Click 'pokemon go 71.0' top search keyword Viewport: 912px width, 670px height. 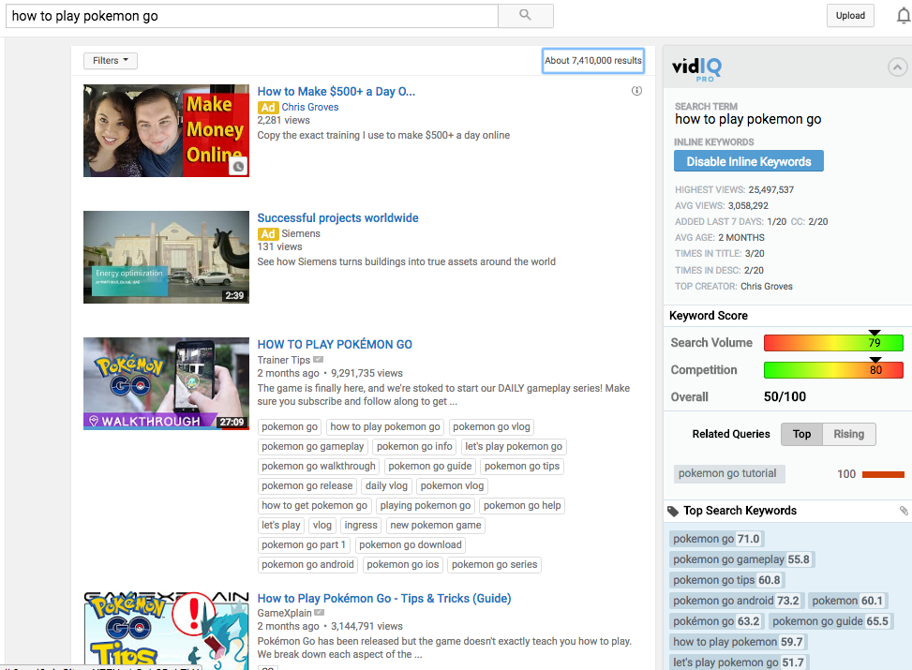[716, 539]
